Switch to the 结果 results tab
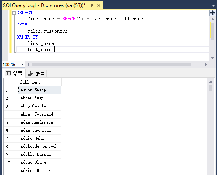This screenshot has height=175, width=217. [14, 73]
